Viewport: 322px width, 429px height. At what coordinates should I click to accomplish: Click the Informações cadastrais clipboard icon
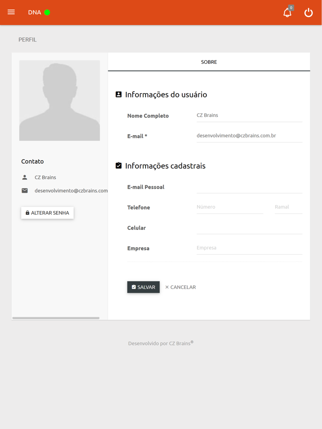pyautogui.click(x=119, y=165)
